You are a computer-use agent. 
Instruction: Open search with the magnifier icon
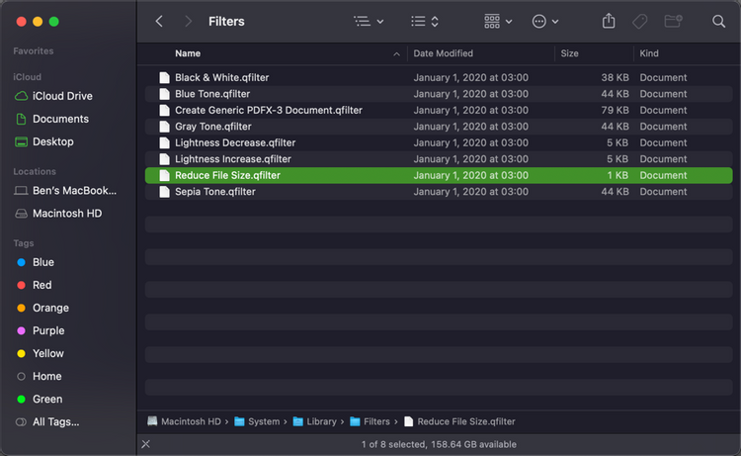coord(718,22)
